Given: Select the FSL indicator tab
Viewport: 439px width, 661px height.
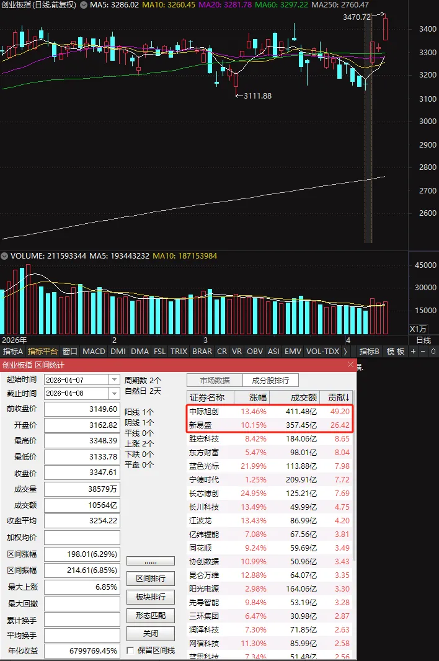Looking at the screenshot, I should click(159, 351).
